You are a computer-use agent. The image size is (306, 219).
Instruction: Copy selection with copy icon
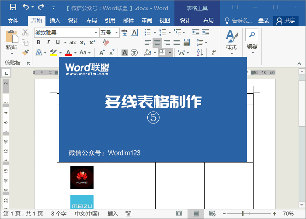(25, 42)
